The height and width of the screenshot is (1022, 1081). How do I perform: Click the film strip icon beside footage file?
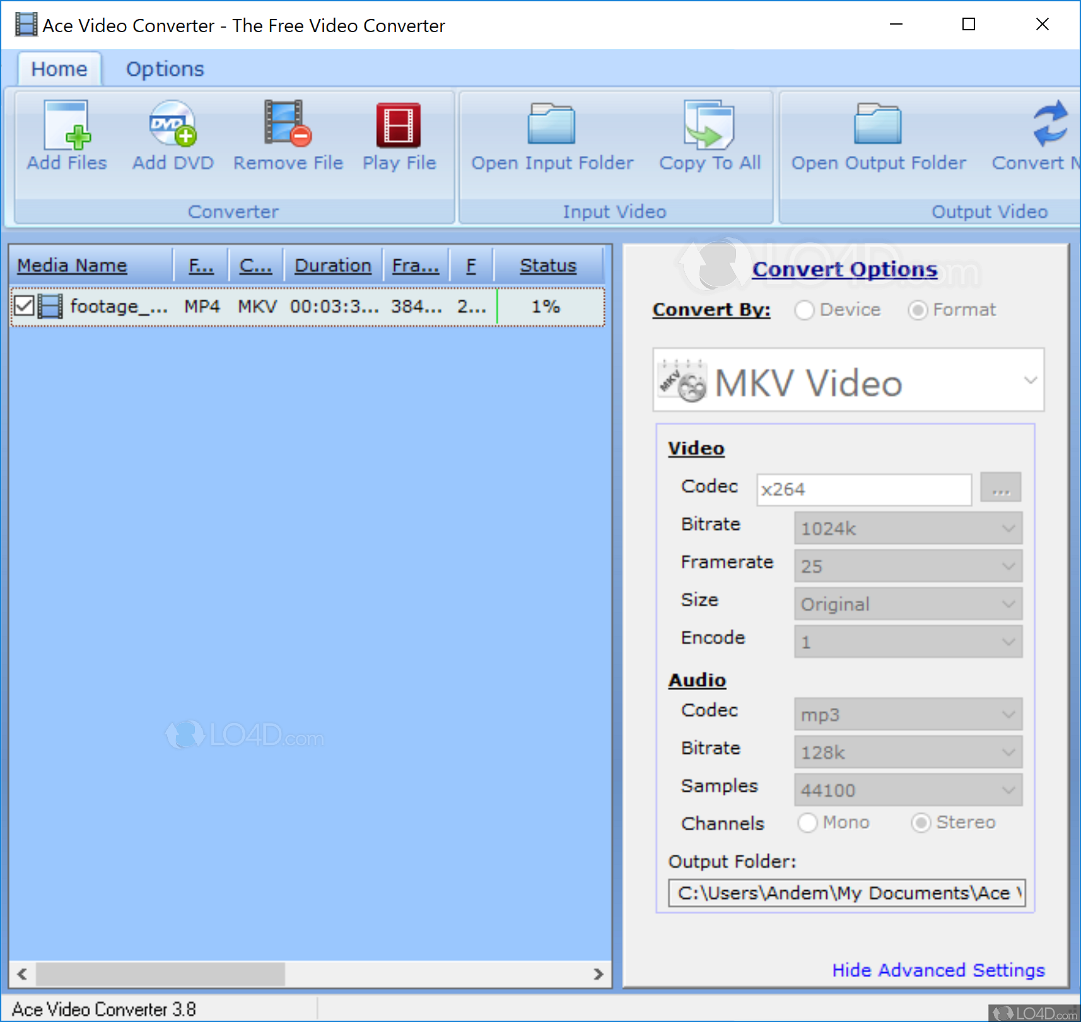(x=50, y=307)
